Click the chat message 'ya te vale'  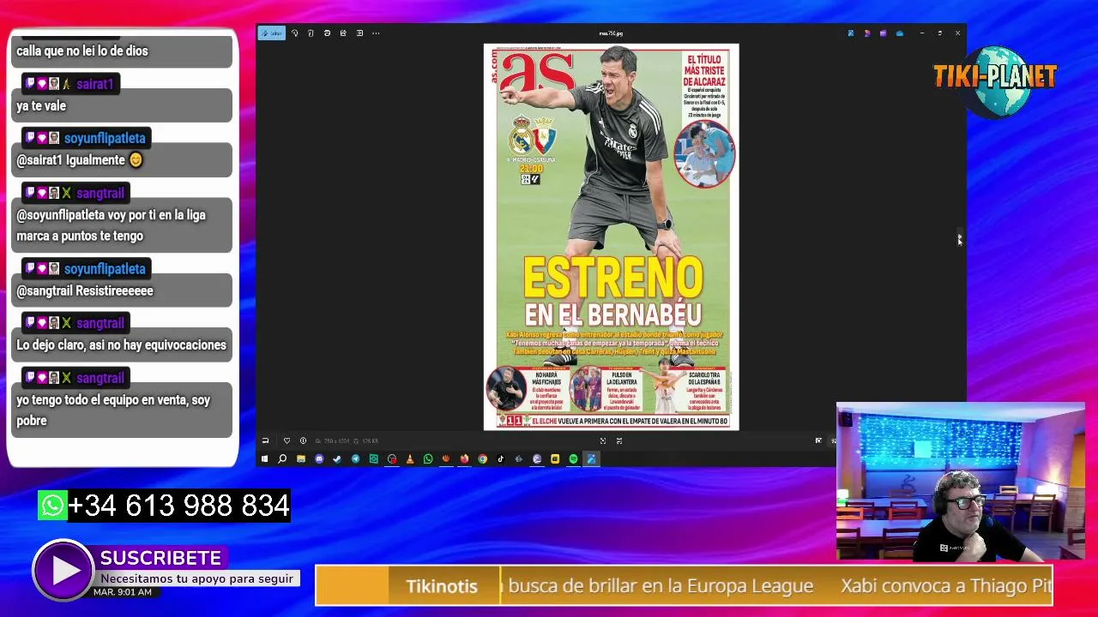point(41,105)
